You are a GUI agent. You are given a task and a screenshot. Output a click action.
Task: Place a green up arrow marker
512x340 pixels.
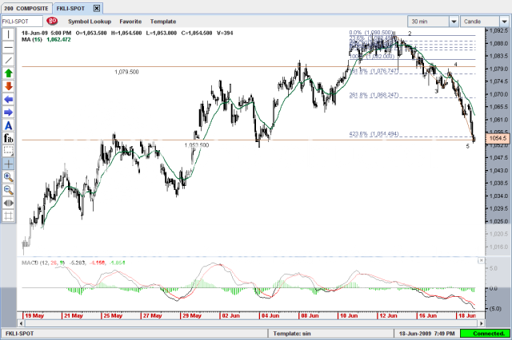pos(9,73)
